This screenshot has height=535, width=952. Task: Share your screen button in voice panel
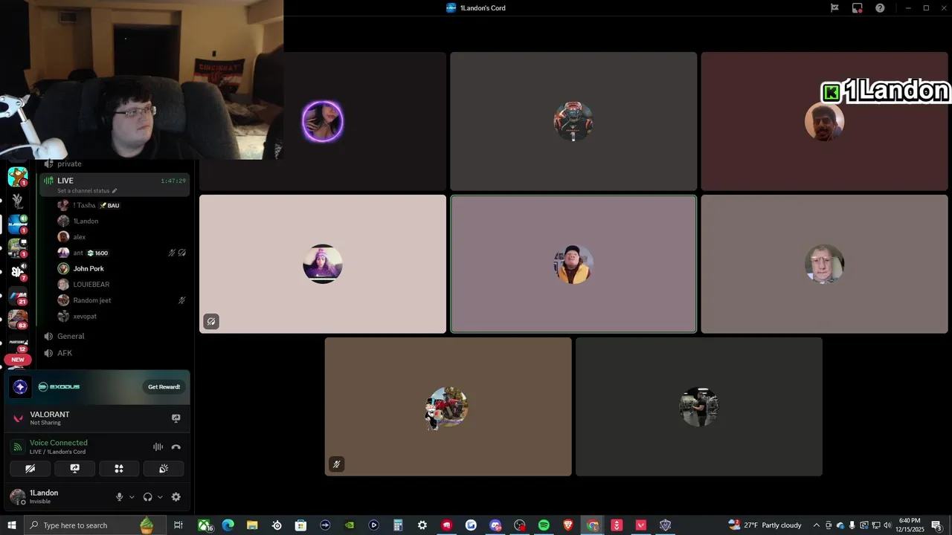click(x=74, y=469)
